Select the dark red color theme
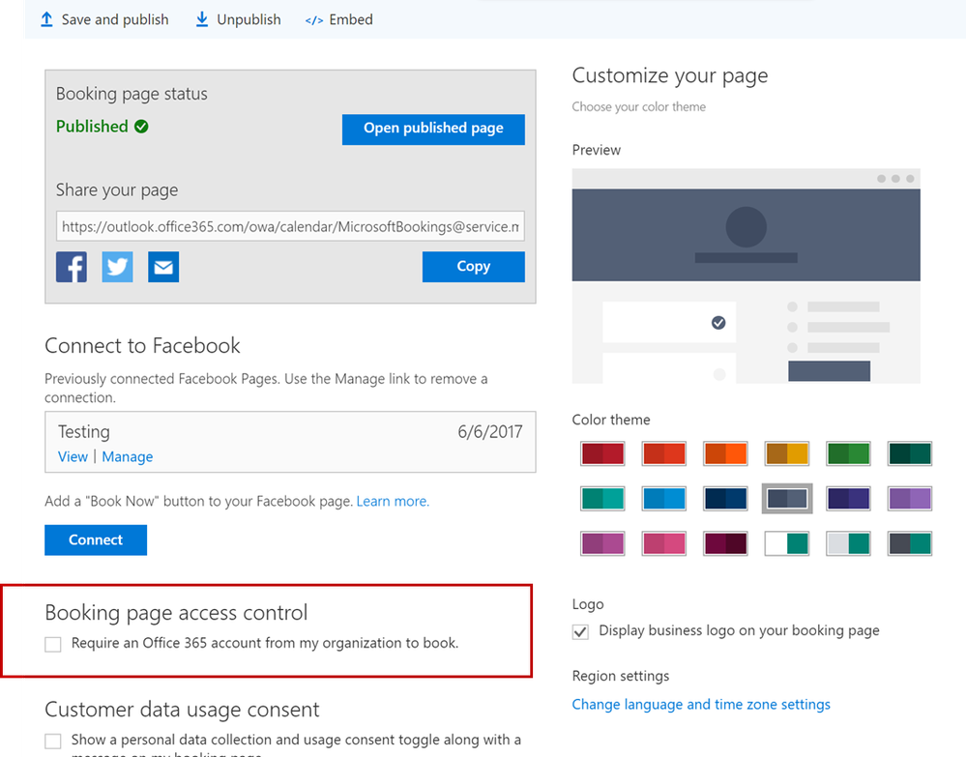This screenshot has height=757, width=966. pos(602,454)
